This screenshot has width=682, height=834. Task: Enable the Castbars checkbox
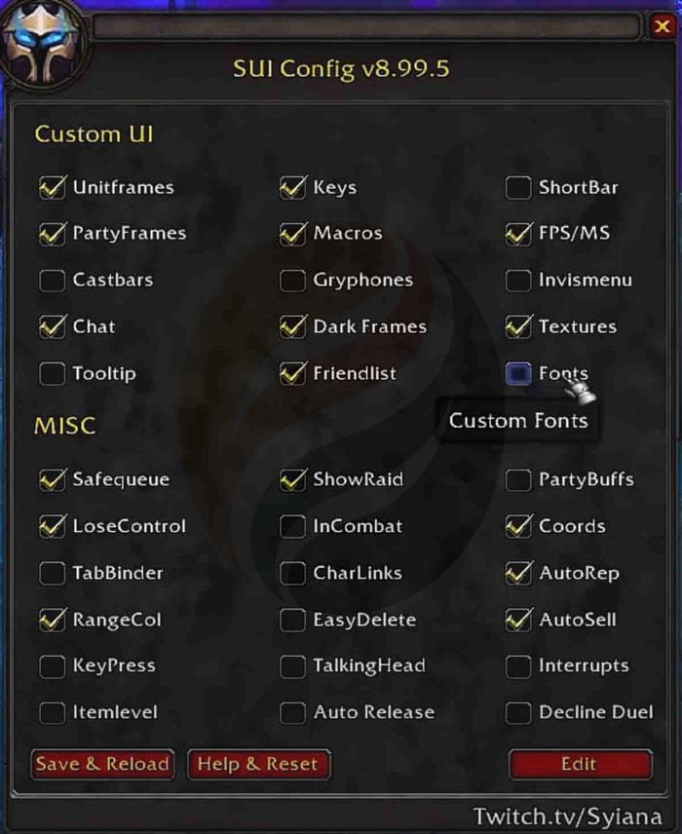point(52,280)
